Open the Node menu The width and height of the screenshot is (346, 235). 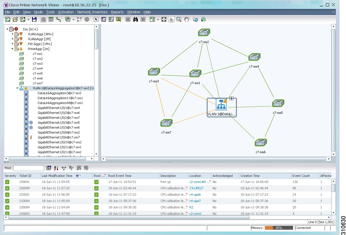point(39,12)
